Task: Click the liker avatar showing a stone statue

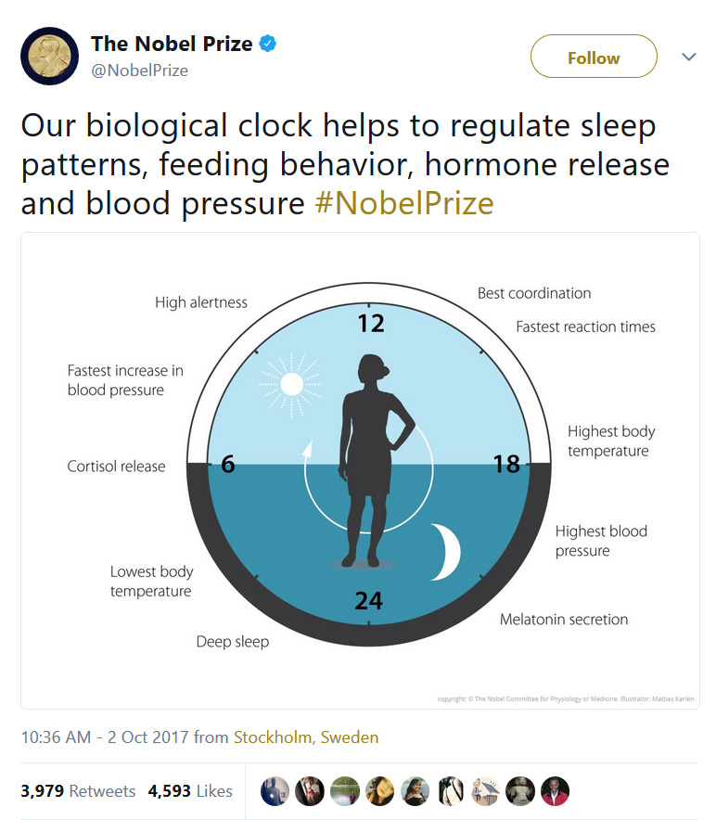Action: (520, 791)
